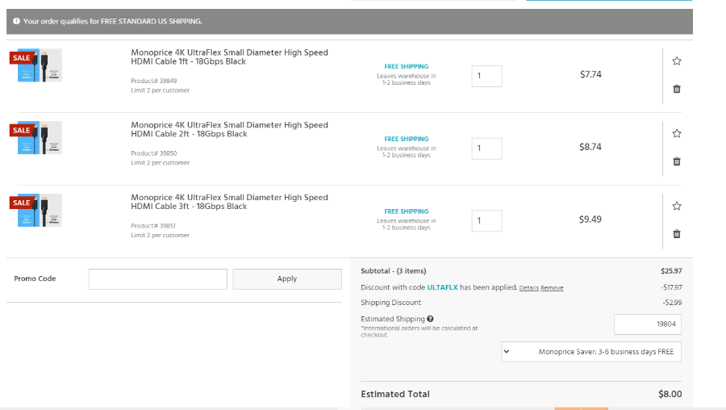The width and height of the screenshot is (726, 410).
Task: Expand the Monoprice Saver shipping method dropdown
Action: point(591,352)
